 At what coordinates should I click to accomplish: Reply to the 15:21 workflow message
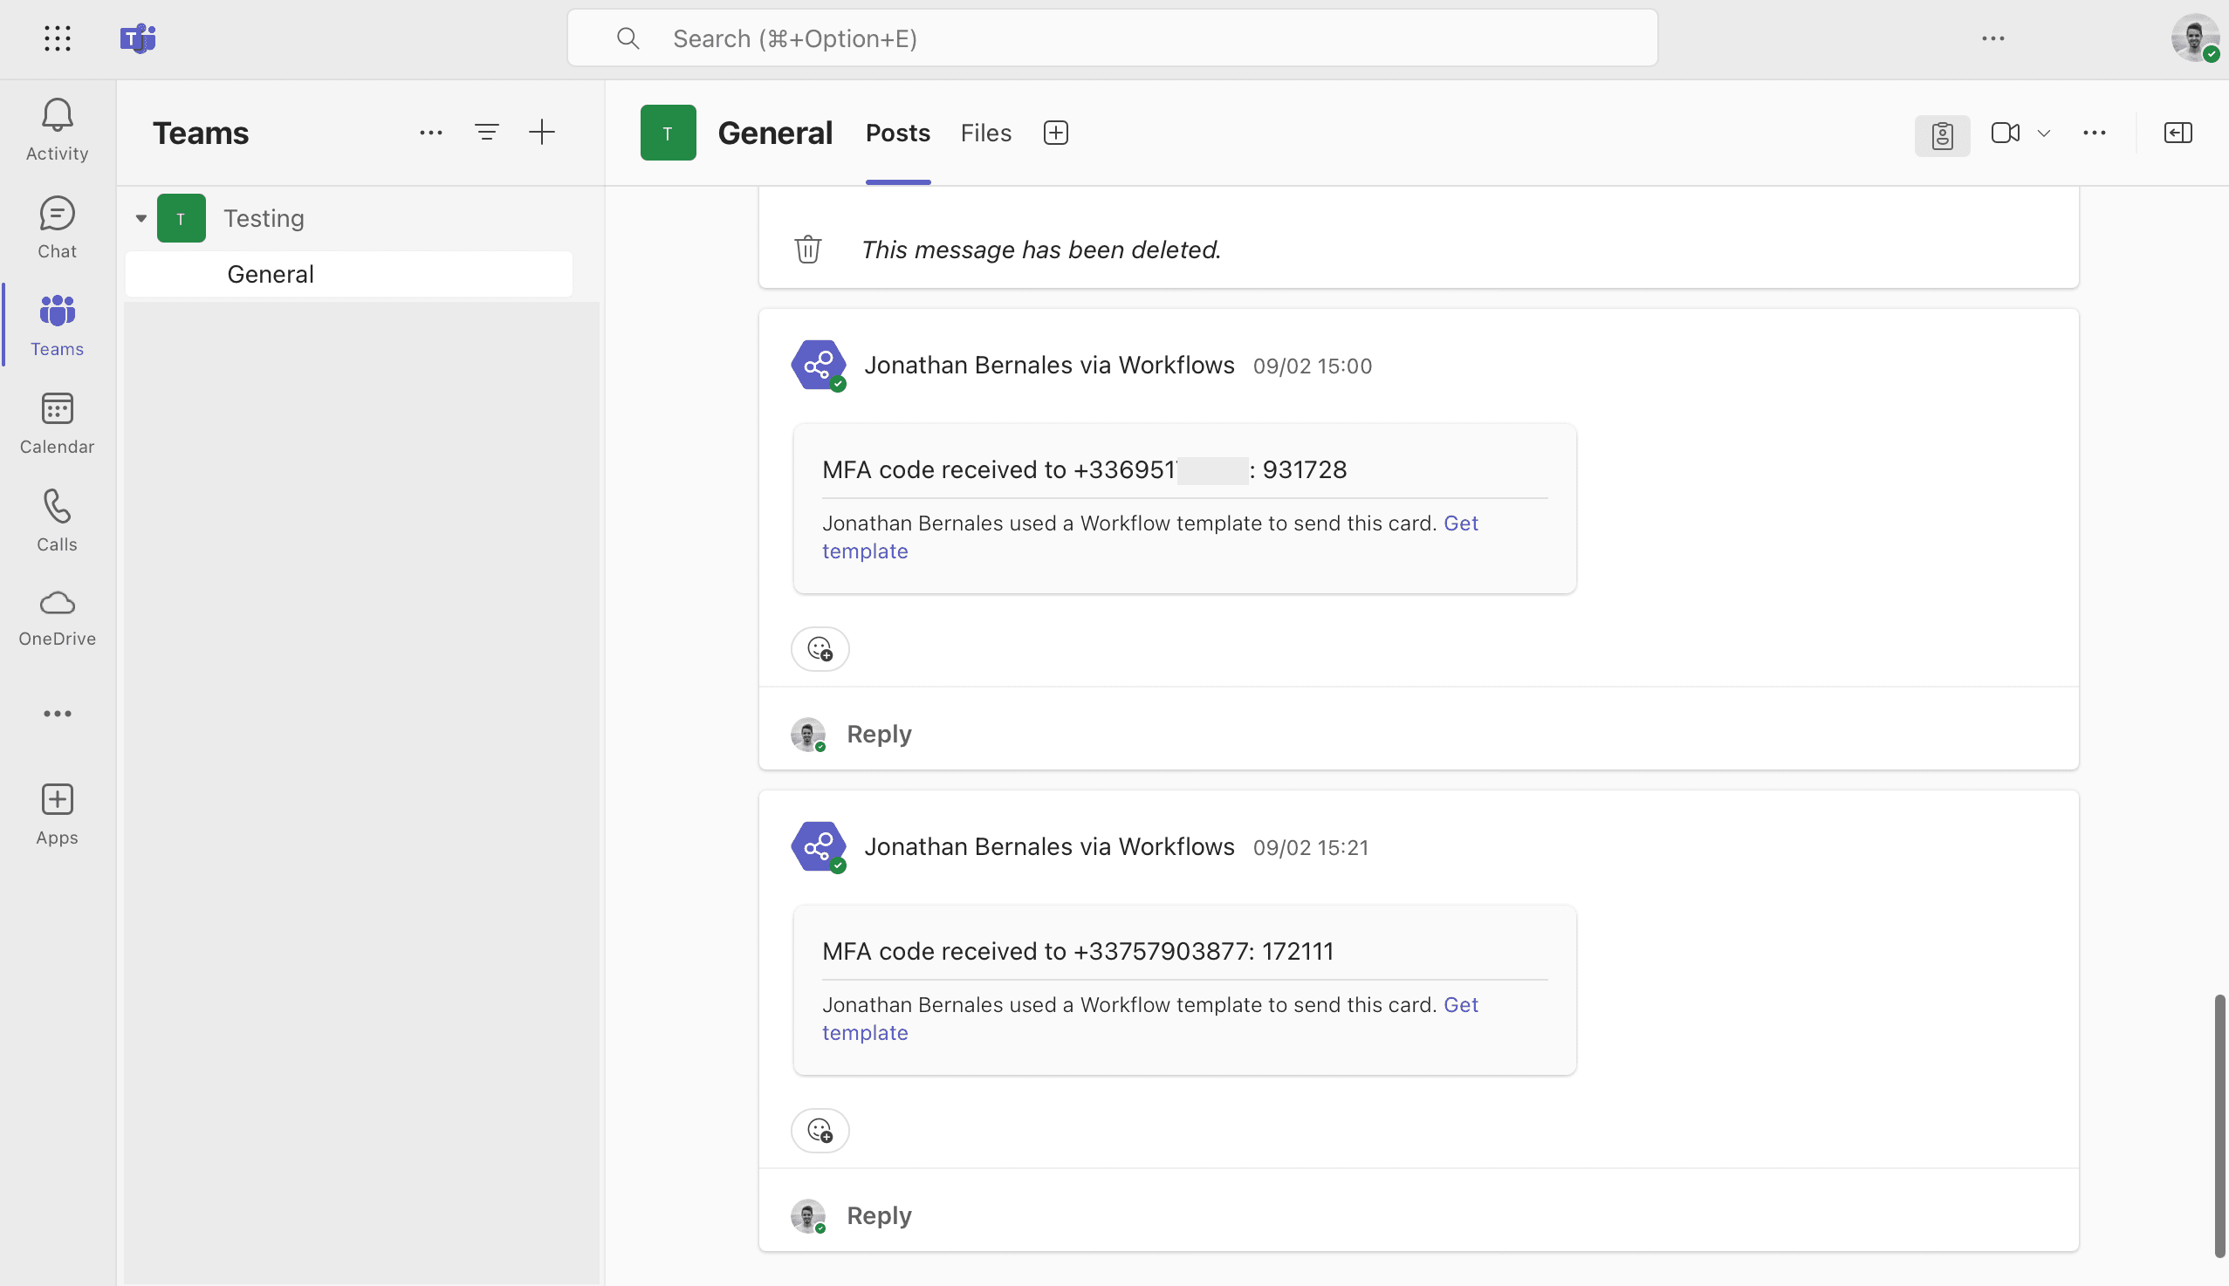(x=877, y=1214)
